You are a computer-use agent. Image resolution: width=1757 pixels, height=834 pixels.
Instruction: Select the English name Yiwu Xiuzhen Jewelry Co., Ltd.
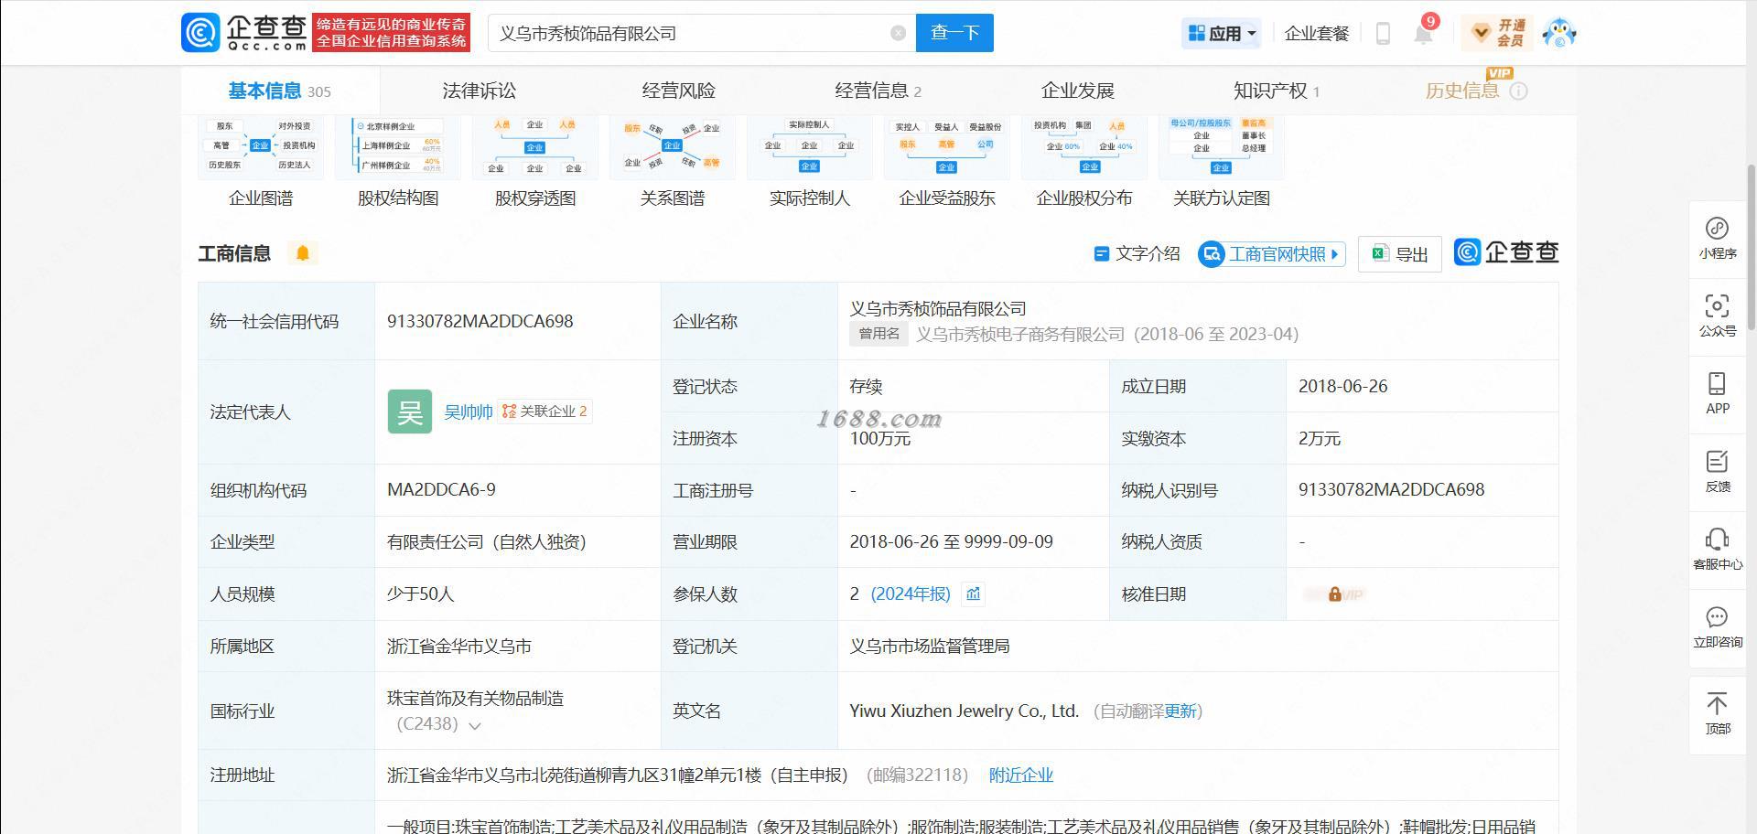point(965,711)
